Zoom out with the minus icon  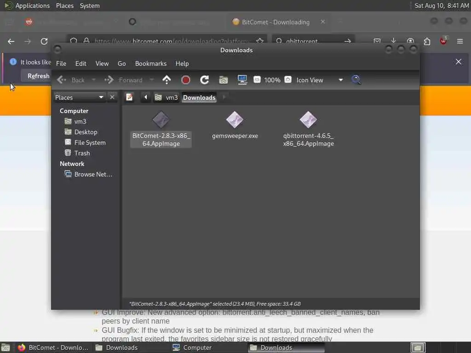pyautogui.click(x=257, y=80)
